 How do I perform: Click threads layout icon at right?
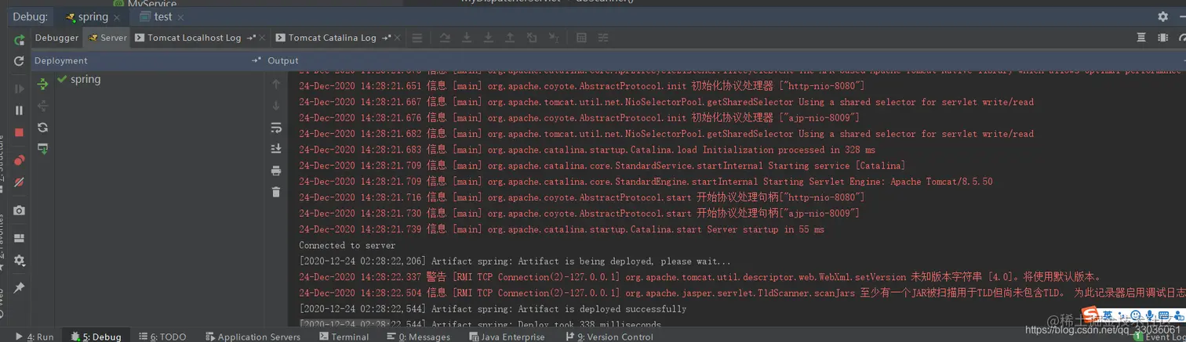click(x=1141, y=38)
